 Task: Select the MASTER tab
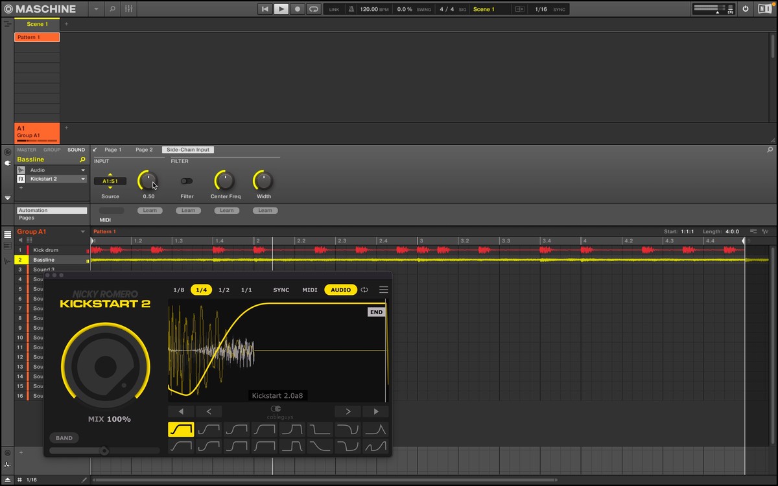coord(27,150)
